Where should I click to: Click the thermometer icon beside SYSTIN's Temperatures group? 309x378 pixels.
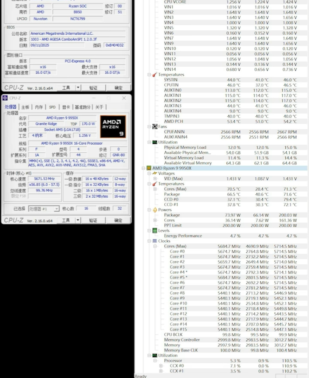click(155, 74)
